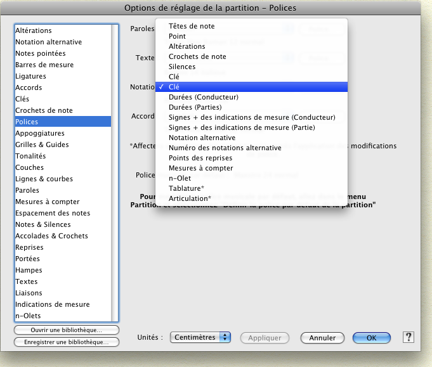
Task: Select Points des reprises menu entry
Action: coord(200,158)
